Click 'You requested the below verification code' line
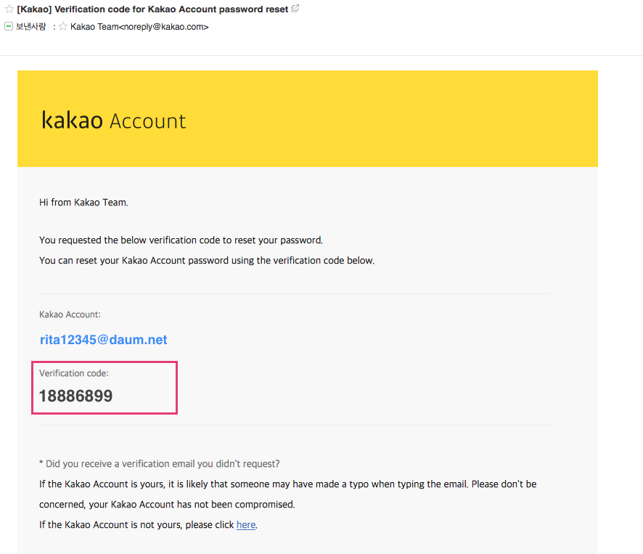Viewport: 643px width, 554px height. pyautogui.click(x=181, y=240)
